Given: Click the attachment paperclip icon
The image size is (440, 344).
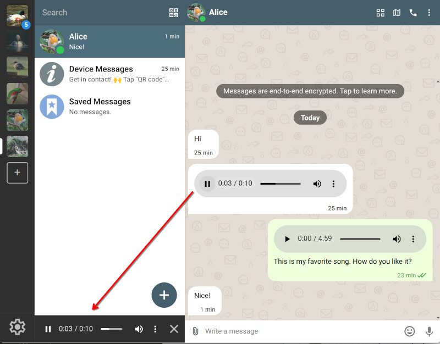Looking at the screenshot, I should (x=195, y=331).
